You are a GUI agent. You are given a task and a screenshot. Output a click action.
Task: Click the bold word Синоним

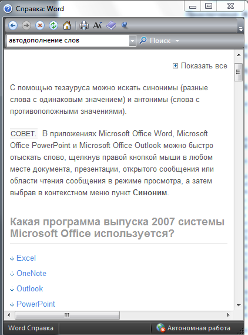click(x=150, y=193)
